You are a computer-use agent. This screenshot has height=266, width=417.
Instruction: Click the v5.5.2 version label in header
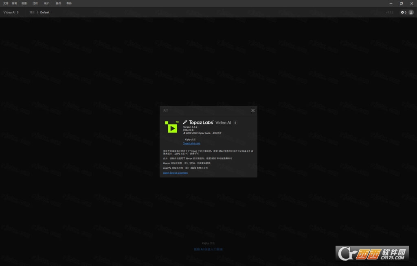(x=390, y=13)
